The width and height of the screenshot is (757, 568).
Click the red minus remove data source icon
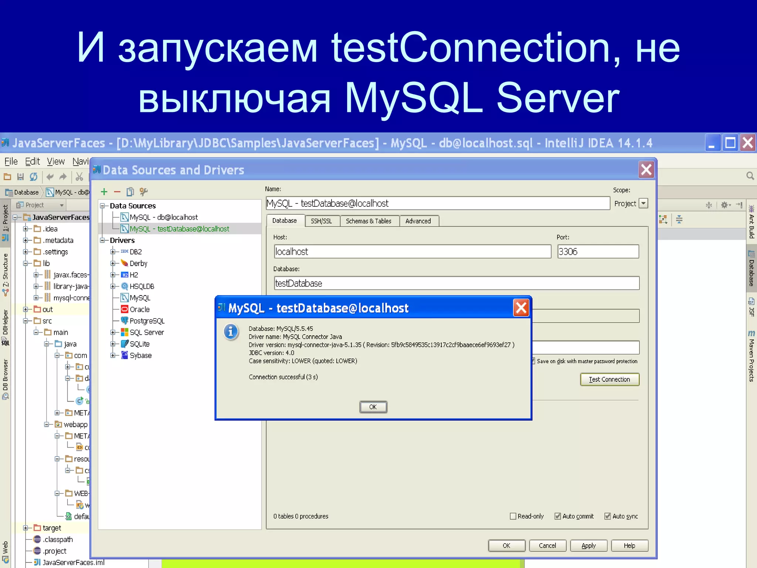(117, 192)
